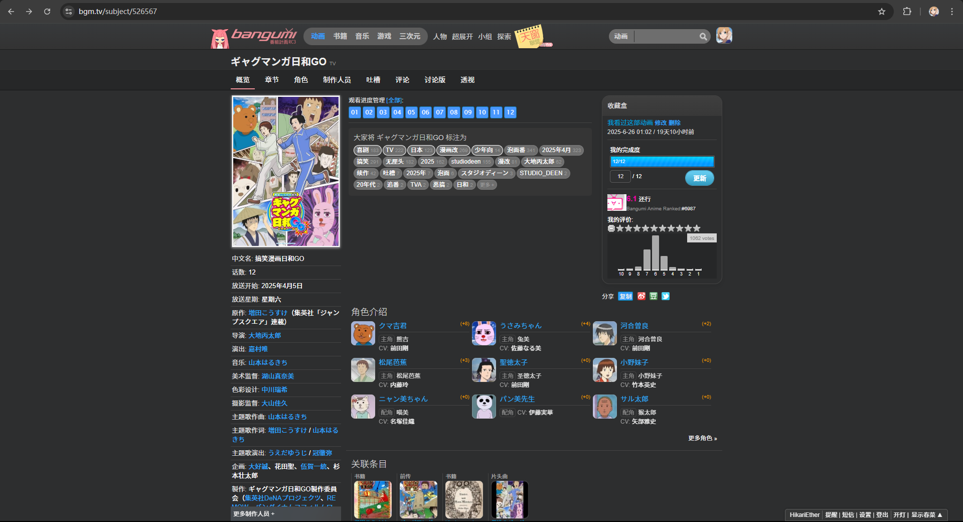The height and width of the screenshot is (522, 963).
Task: Open the Chrome three-dot menu
Action: pos(951,11)
